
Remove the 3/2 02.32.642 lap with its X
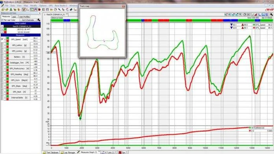(x=2, y=32)
